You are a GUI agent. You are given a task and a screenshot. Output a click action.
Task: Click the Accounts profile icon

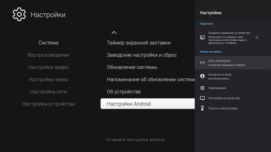tap(202, 76)
